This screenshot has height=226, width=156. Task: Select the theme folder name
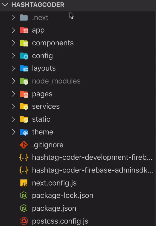(x=43, y=132)
